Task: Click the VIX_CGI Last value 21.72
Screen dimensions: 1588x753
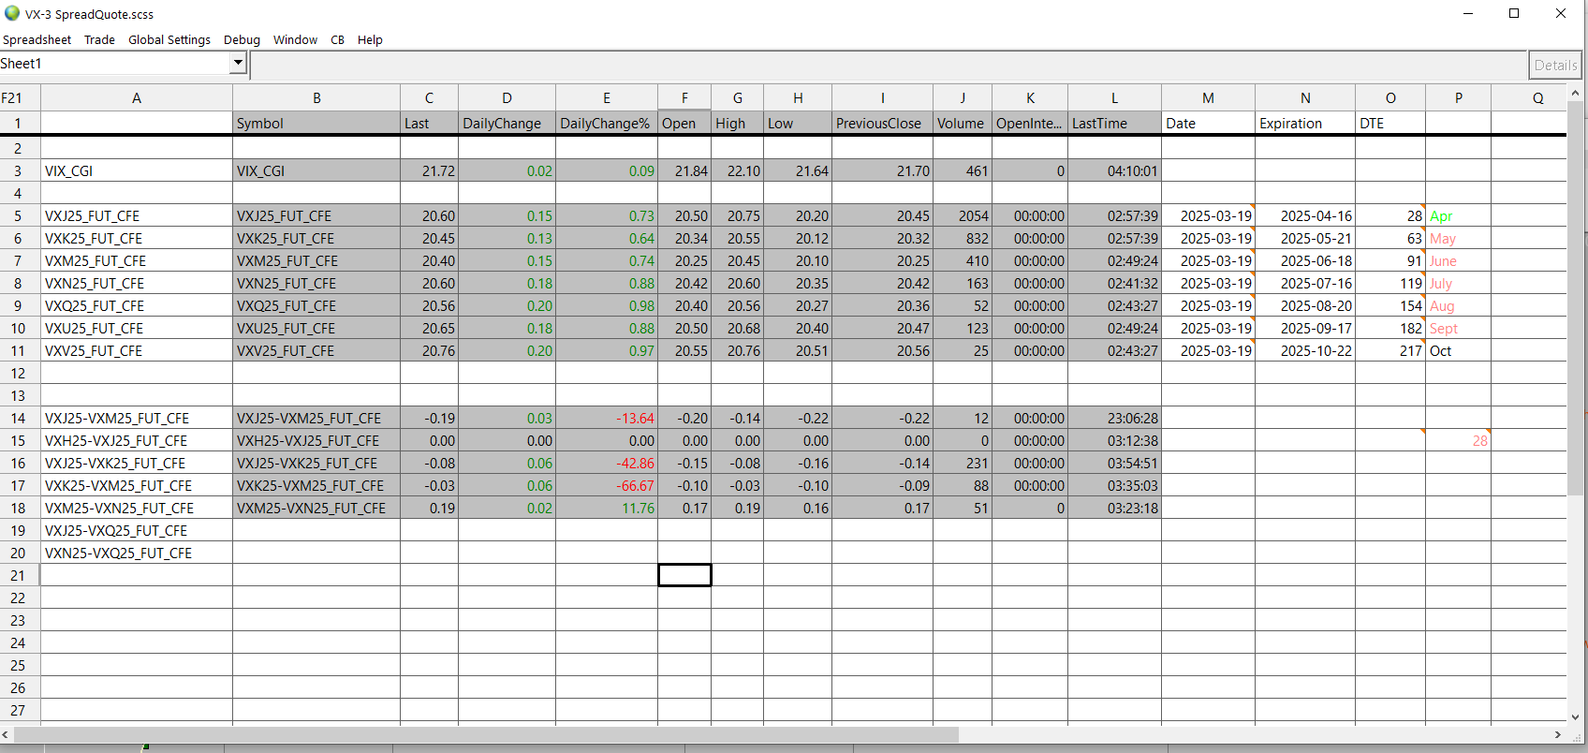Action: point(429,170)
